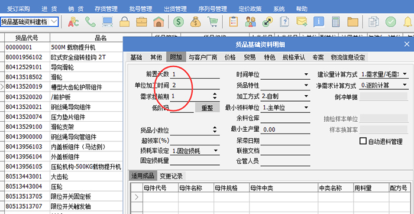This screenshot has height=214, width=414.
Task: Expand the 货品特性 dropdown
Action: pos(306,86)
